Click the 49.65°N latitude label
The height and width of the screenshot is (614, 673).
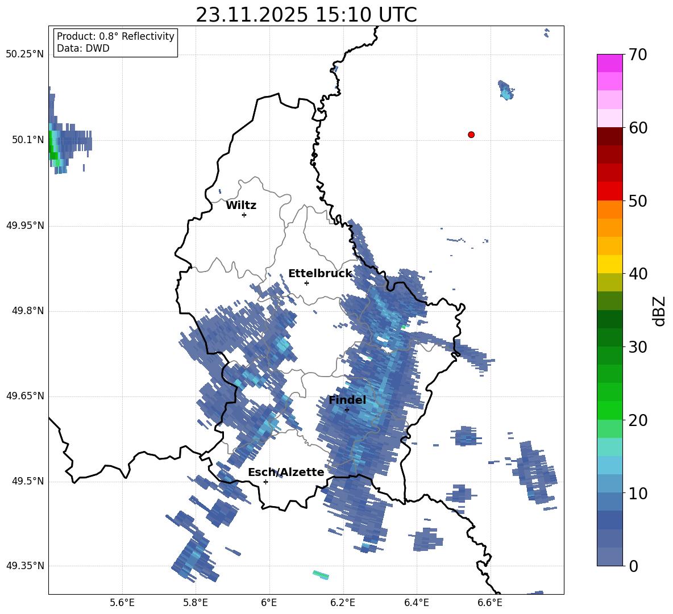[x=25, y=396]
